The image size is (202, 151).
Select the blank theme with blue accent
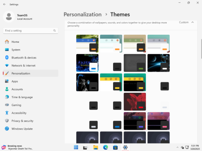click(111, 121)
